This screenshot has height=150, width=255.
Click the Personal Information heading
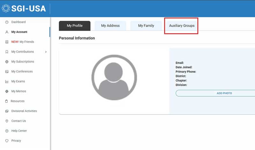[77, 38]
